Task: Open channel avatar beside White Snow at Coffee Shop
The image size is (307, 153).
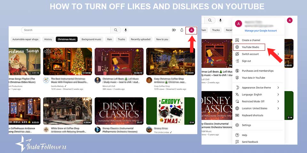Action: point(46,130)
